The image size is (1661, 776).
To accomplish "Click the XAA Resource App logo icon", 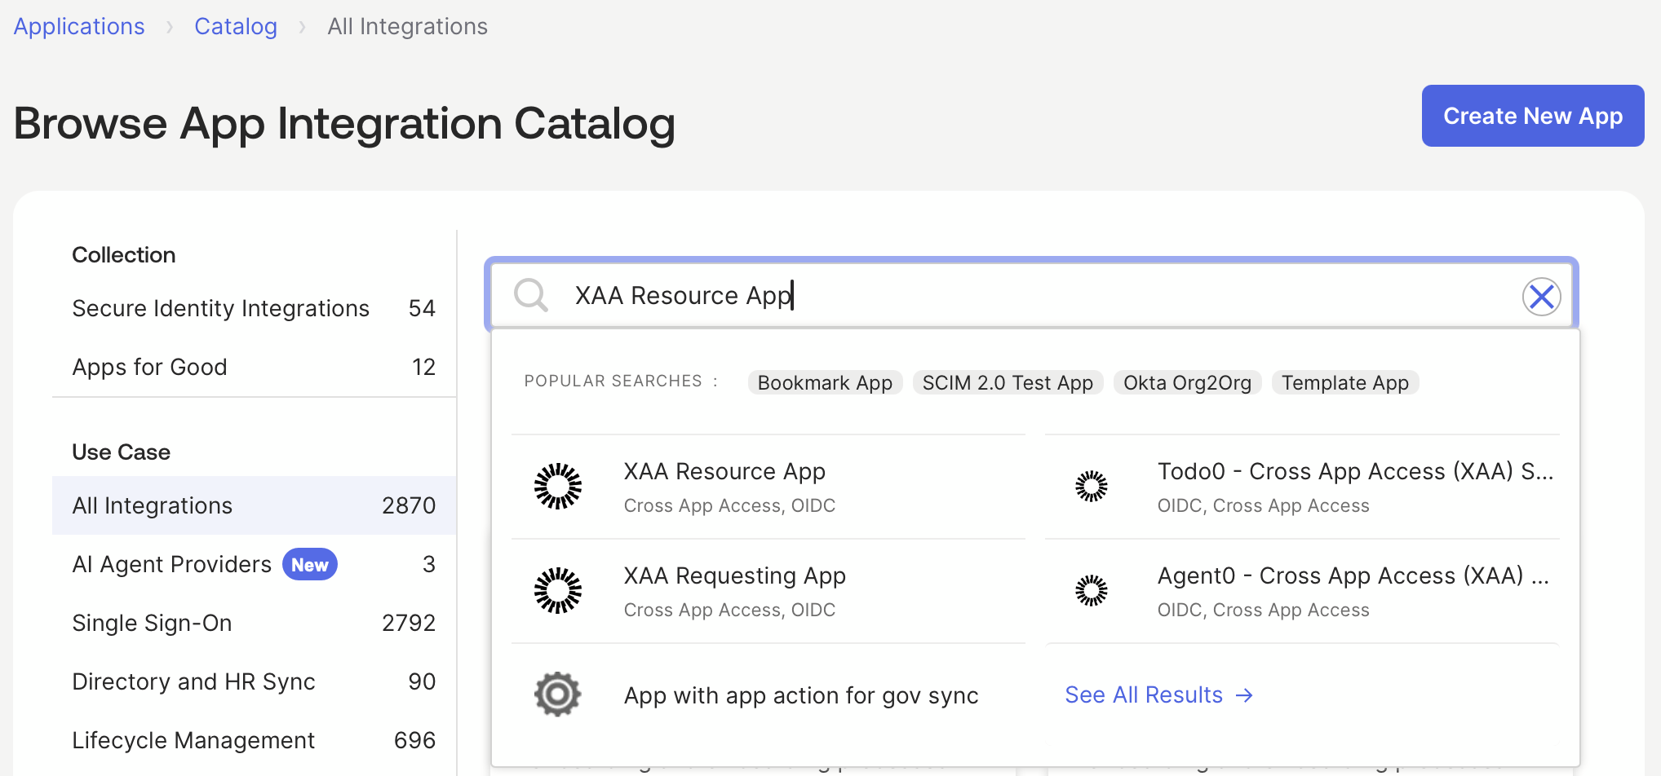I will [x=558, y=487].
